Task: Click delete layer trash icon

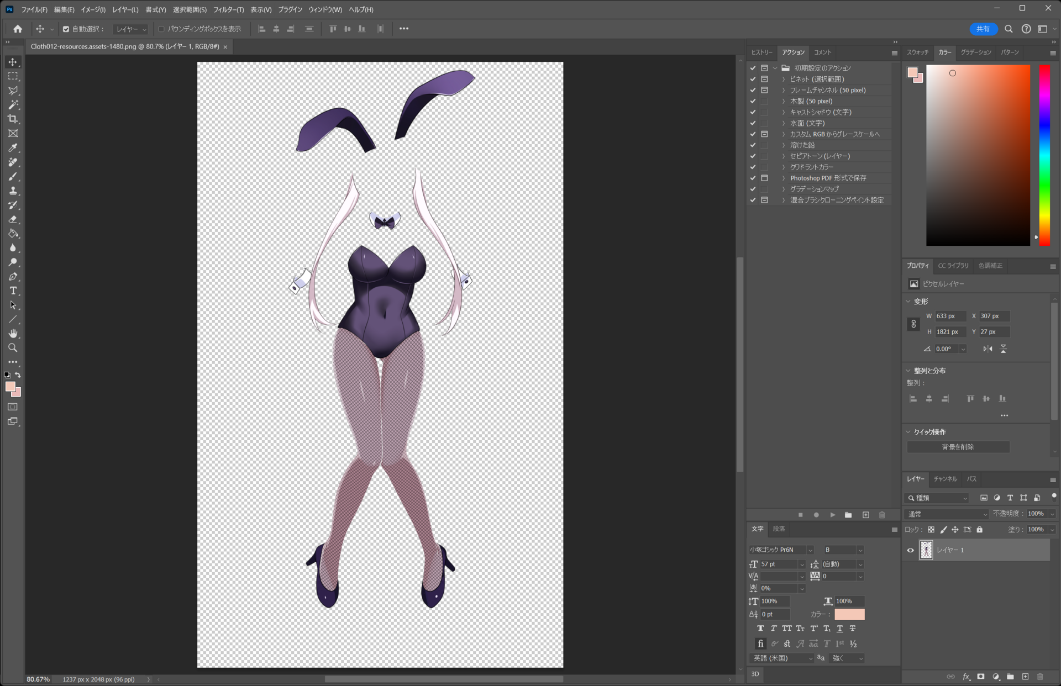Action: [1040, 677]
